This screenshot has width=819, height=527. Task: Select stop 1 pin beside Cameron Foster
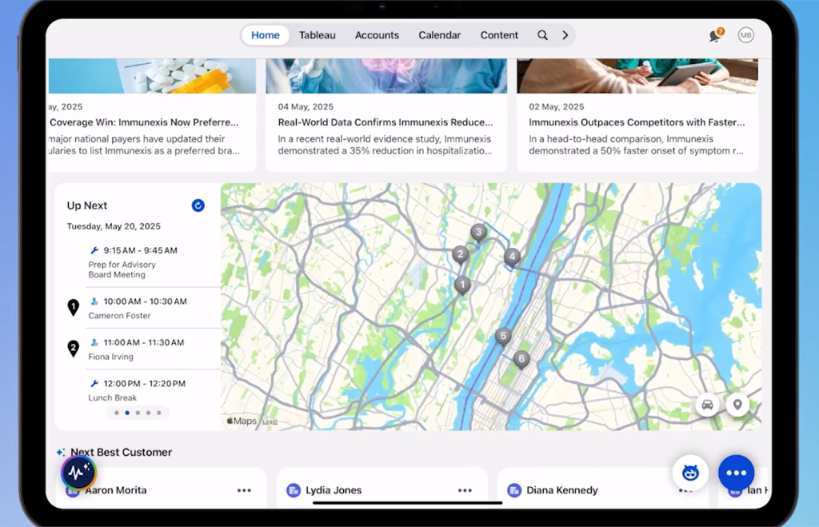73,308
